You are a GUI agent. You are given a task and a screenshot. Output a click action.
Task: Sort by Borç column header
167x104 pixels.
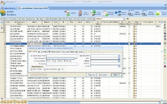72,23
